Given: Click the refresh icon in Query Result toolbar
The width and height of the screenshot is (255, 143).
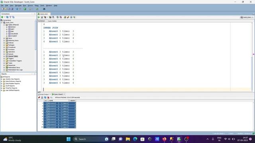Looking at the screenshot, I should 45,97.
